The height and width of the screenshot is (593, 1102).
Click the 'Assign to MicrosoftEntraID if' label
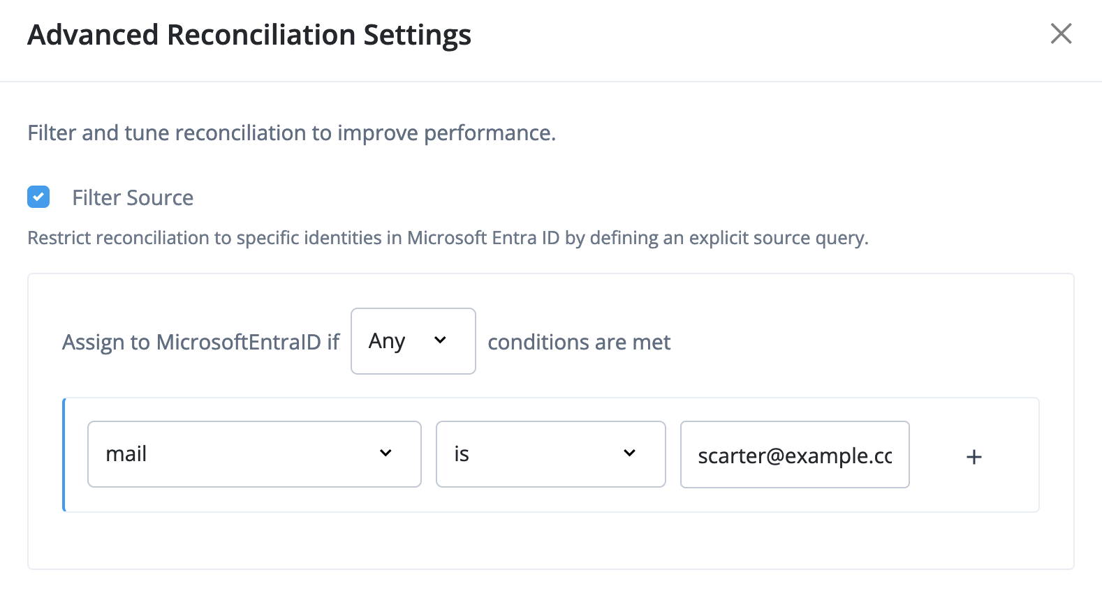pos(200,342)
